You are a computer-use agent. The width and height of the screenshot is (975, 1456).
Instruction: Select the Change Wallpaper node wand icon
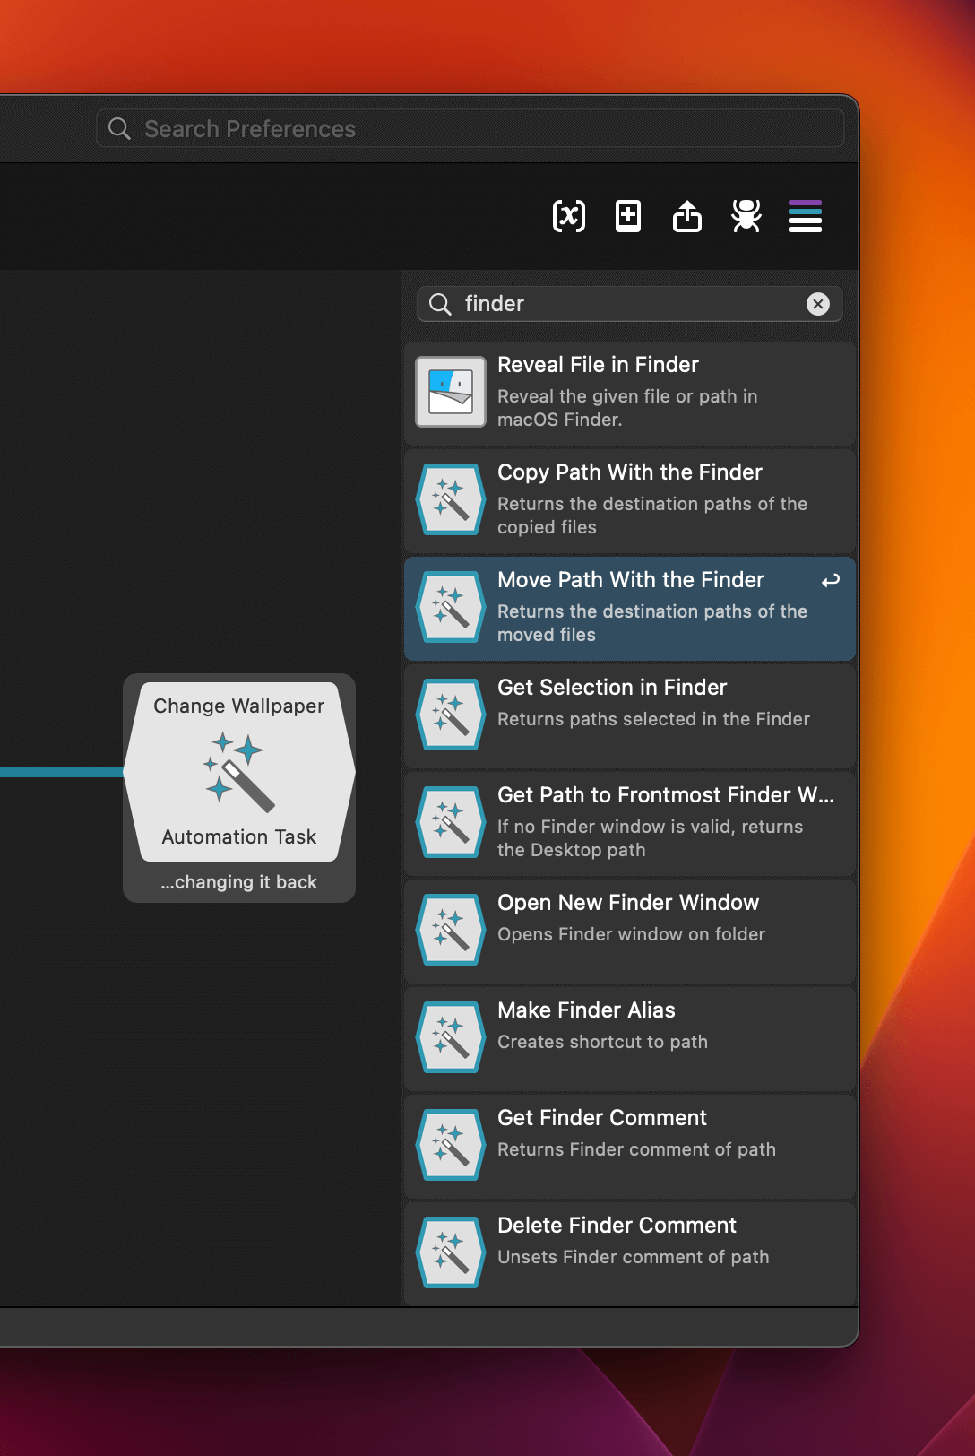(x=238, y=772)
